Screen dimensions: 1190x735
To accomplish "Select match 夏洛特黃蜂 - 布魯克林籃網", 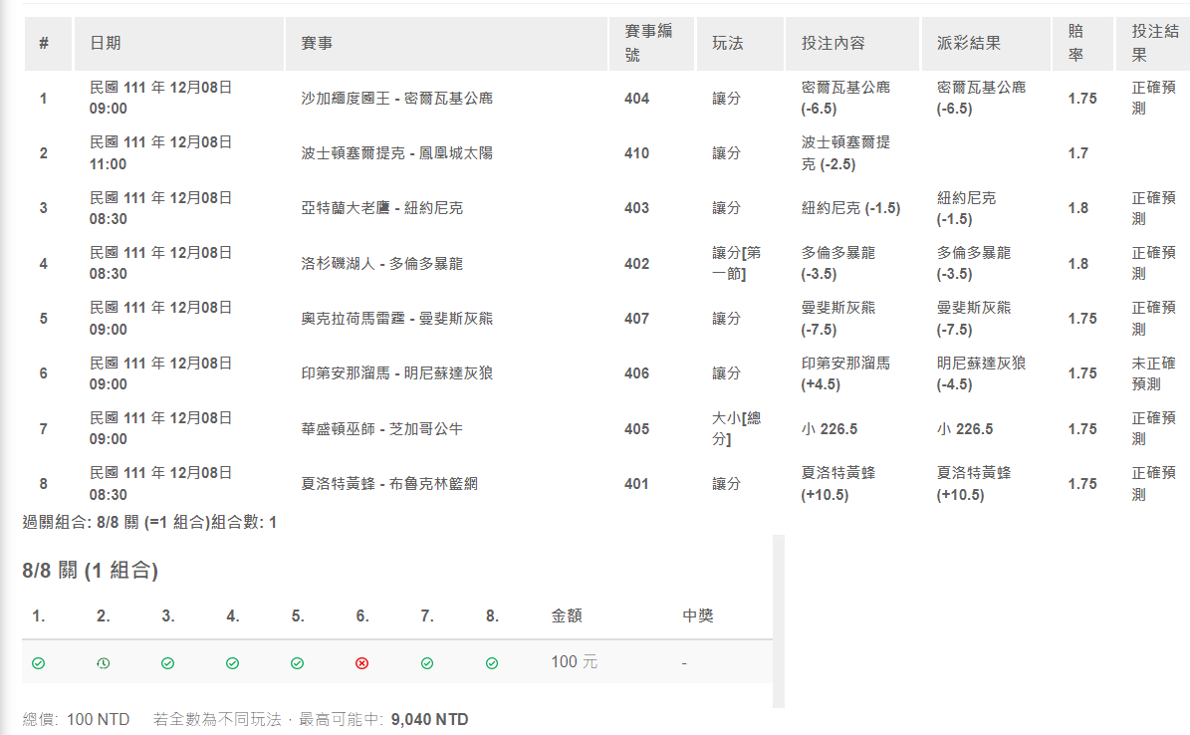I will [x=389, y=484].
